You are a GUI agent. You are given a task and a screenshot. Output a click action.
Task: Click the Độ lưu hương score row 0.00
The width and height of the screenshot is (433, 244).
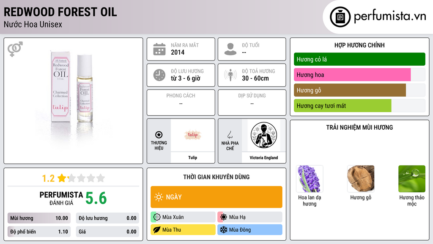107,218
